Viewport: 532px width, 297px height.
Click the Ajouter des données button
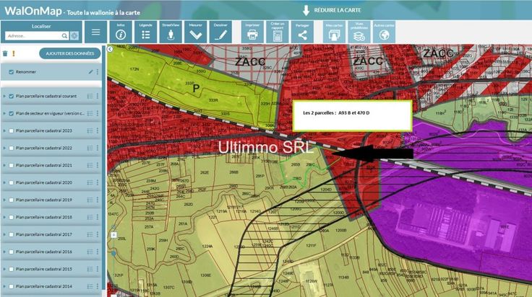point(69,53)
